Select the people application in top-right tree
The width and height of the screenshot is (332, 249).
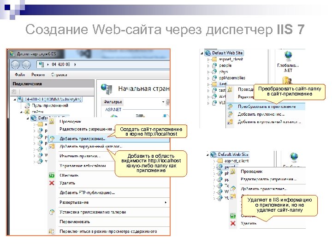(x=225, y=65)
